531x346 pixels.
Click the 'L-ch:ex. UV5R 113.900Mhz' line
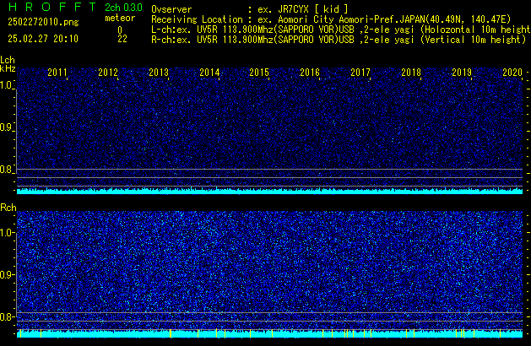point(341,30)
